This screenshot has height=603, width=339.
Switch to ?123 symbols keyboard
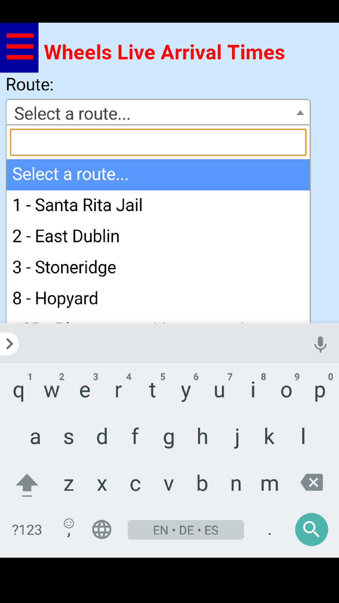(27, 530)
